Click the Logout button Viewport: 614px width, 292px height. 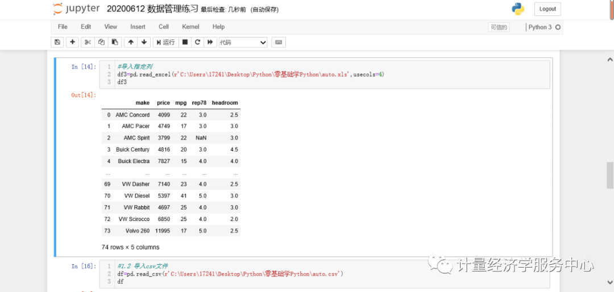click(547, 9)
